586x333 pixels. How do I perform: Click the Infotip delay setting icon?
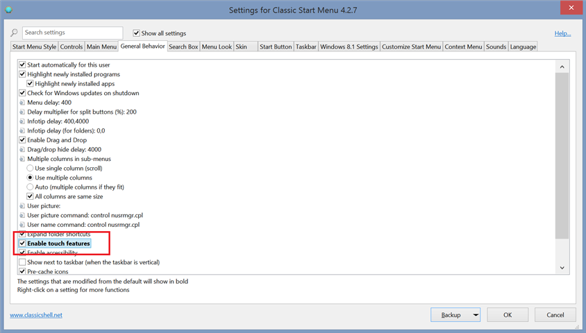tap(22, 121)
